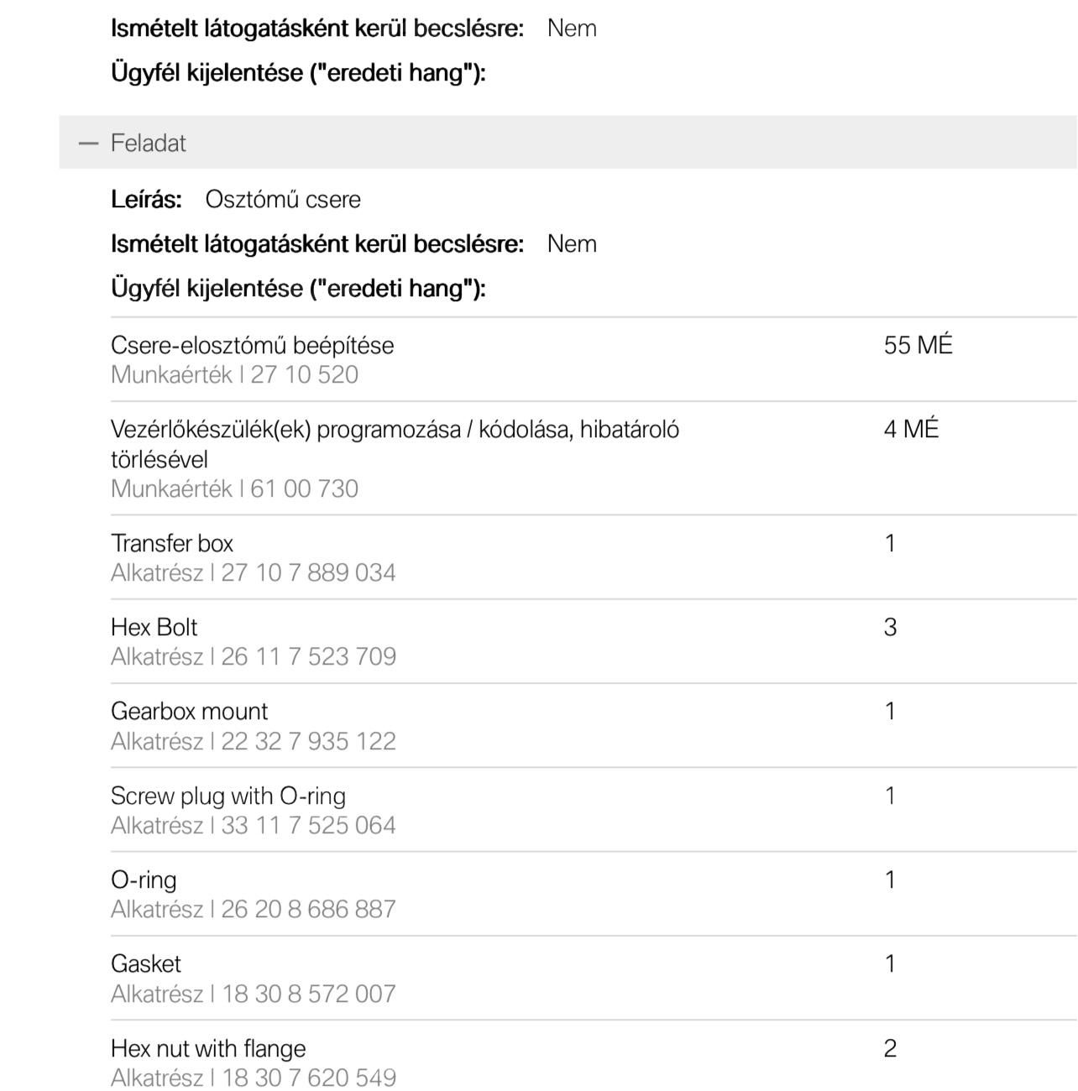Click the Osztómű csere description text
The image size is (1078, 1091).
click(x=283, y=200)
